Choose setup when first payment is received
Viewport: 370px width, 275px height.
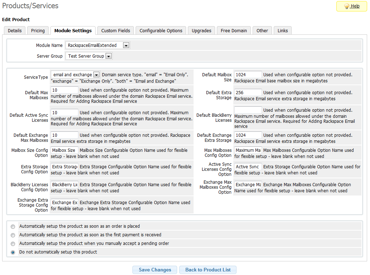[13, 235]
